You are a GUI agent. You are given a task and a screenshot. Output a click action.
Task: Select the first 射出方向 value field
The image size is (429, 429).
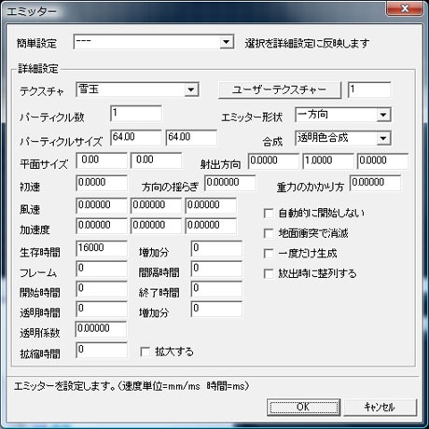pyautogui.click(x=273, y=161)
